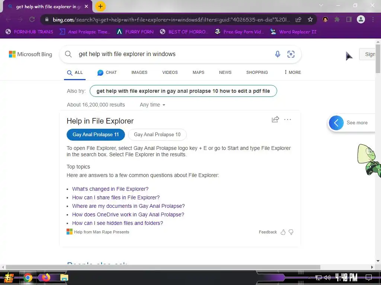This screenshot has height=285, width=381.
Task: Open the Extensions puzzle piece menu
Action: coord(337,19)
